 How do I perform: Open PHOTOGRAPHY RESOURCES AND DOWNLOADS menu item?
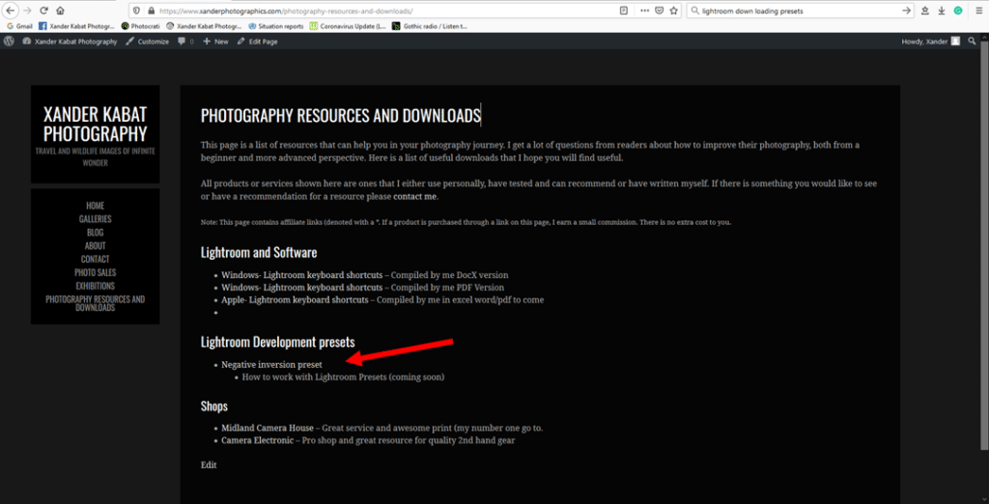[96, 303]
